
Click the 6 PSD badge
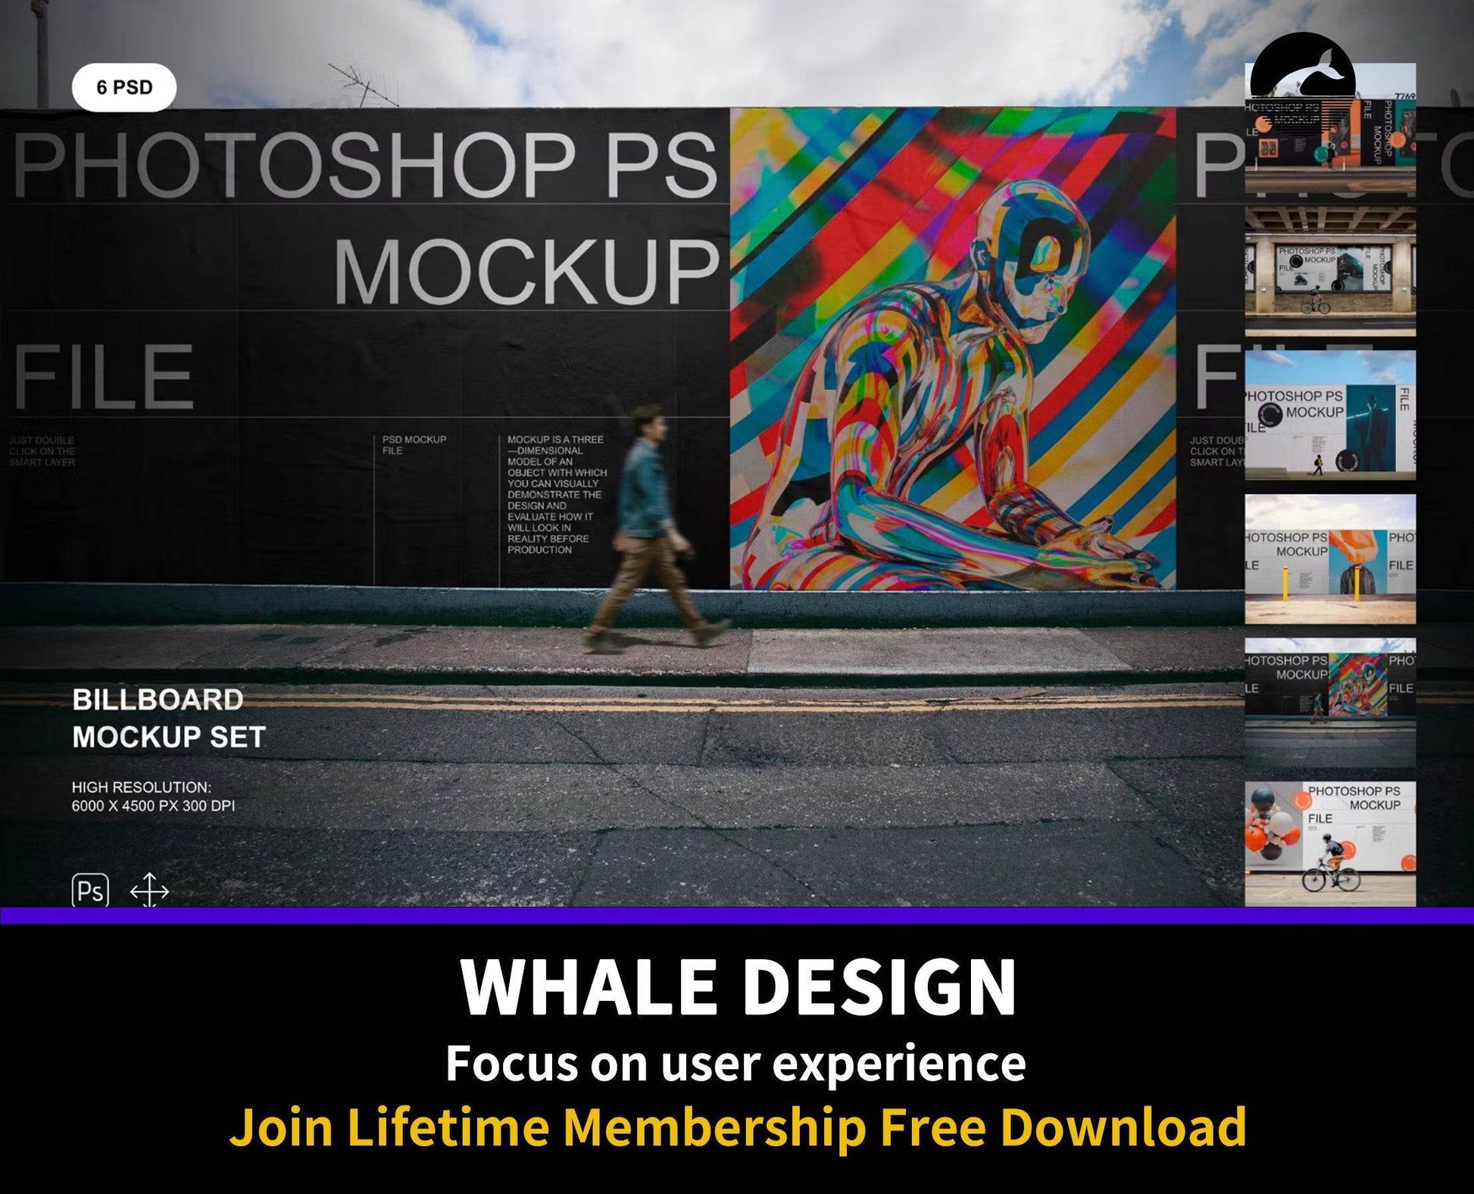click(x=124, y=88)
